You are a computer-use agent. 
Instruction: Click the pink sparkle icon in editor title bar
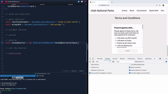pos(85,2)
